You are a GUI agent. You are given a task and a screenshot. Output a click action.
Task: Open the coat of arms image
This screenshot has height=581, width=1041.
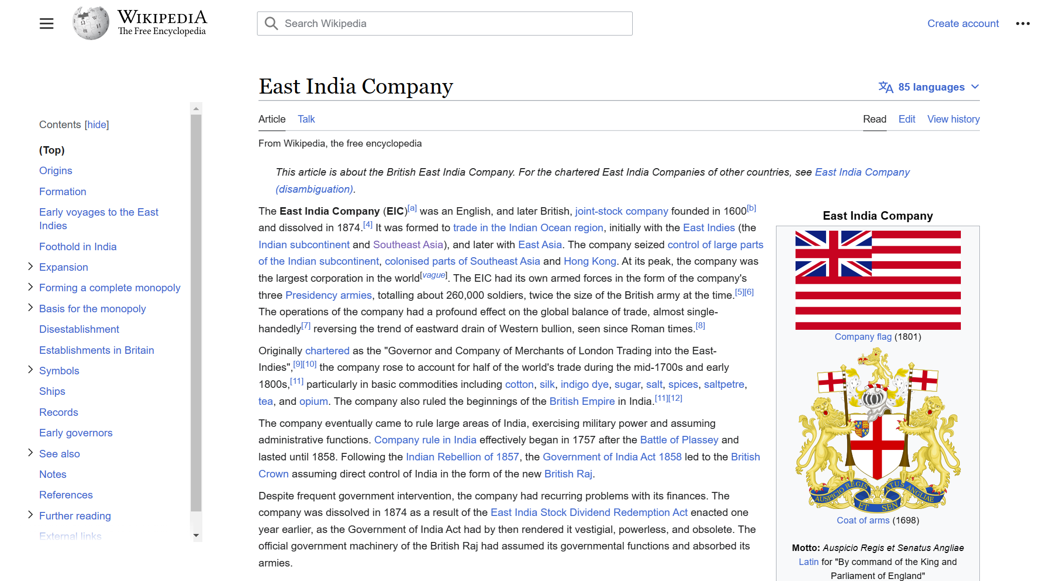point(878,430)
